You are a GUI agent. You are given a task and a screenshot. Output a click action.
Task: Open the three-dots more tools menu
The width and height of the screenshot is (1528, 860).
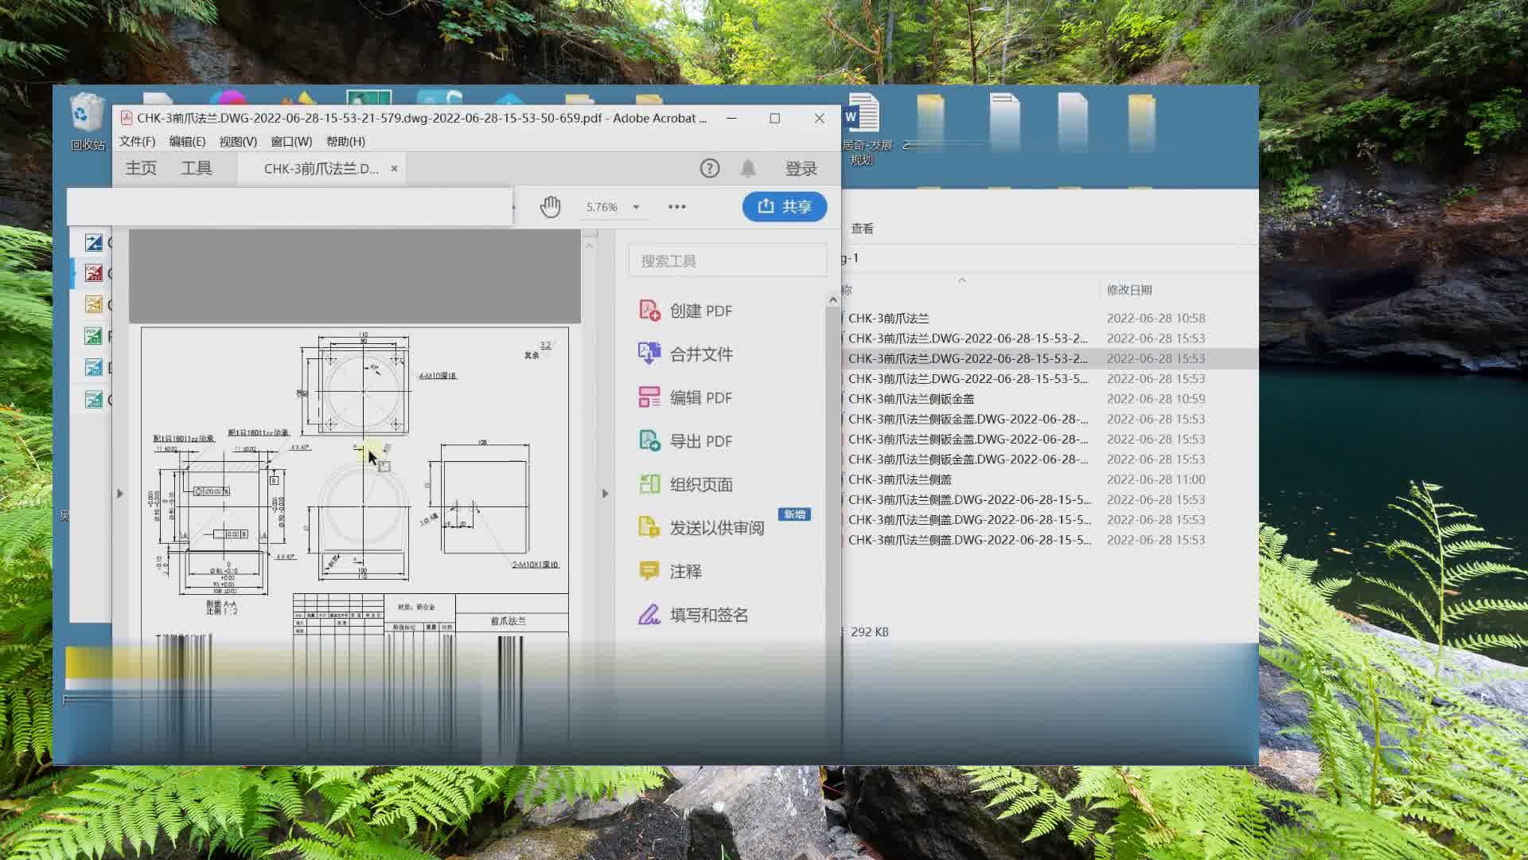[x=676, y=207]
